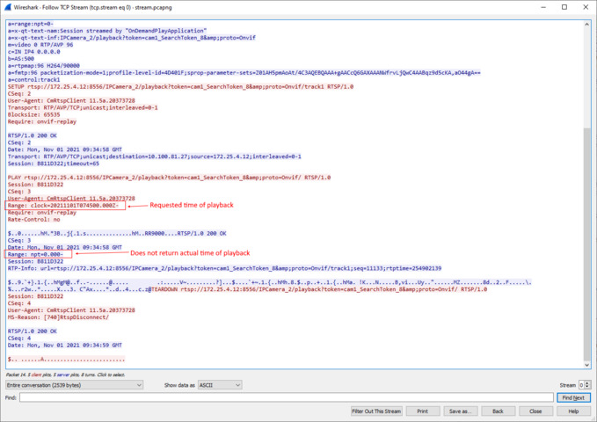Open Help for the stream dialog
Image resolution: width=597 pixels, height=422 pixels.
(573, 411)
